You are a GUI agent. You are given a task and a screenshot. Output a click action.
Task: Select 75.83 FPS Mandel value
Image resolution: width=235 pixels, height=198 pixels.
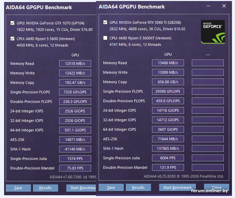pos(75,168)
